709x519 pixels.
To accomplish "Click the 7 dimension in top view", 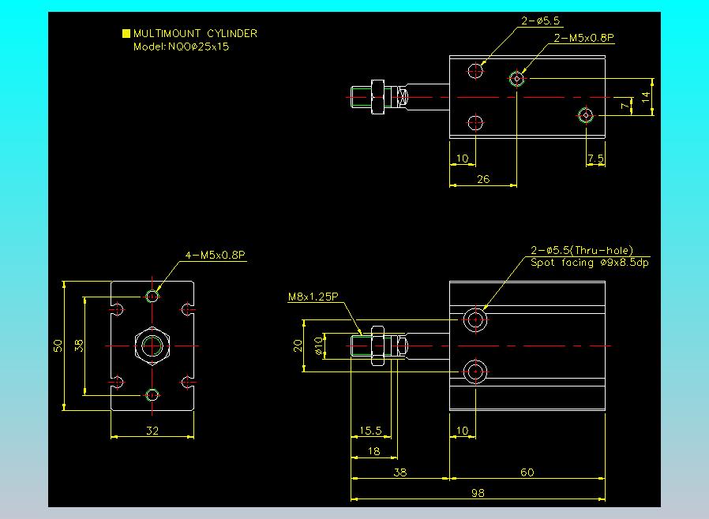I will click(x=625, y=106).
